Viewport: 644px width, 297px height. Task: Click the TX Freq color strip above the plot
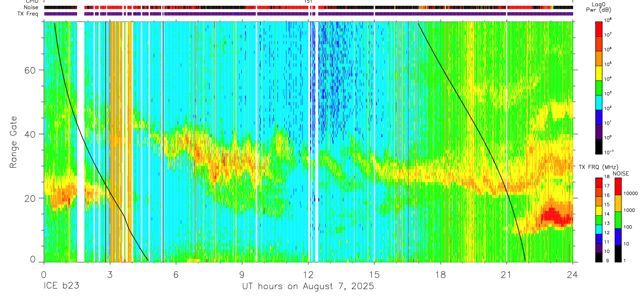click(x=308, y=14)
